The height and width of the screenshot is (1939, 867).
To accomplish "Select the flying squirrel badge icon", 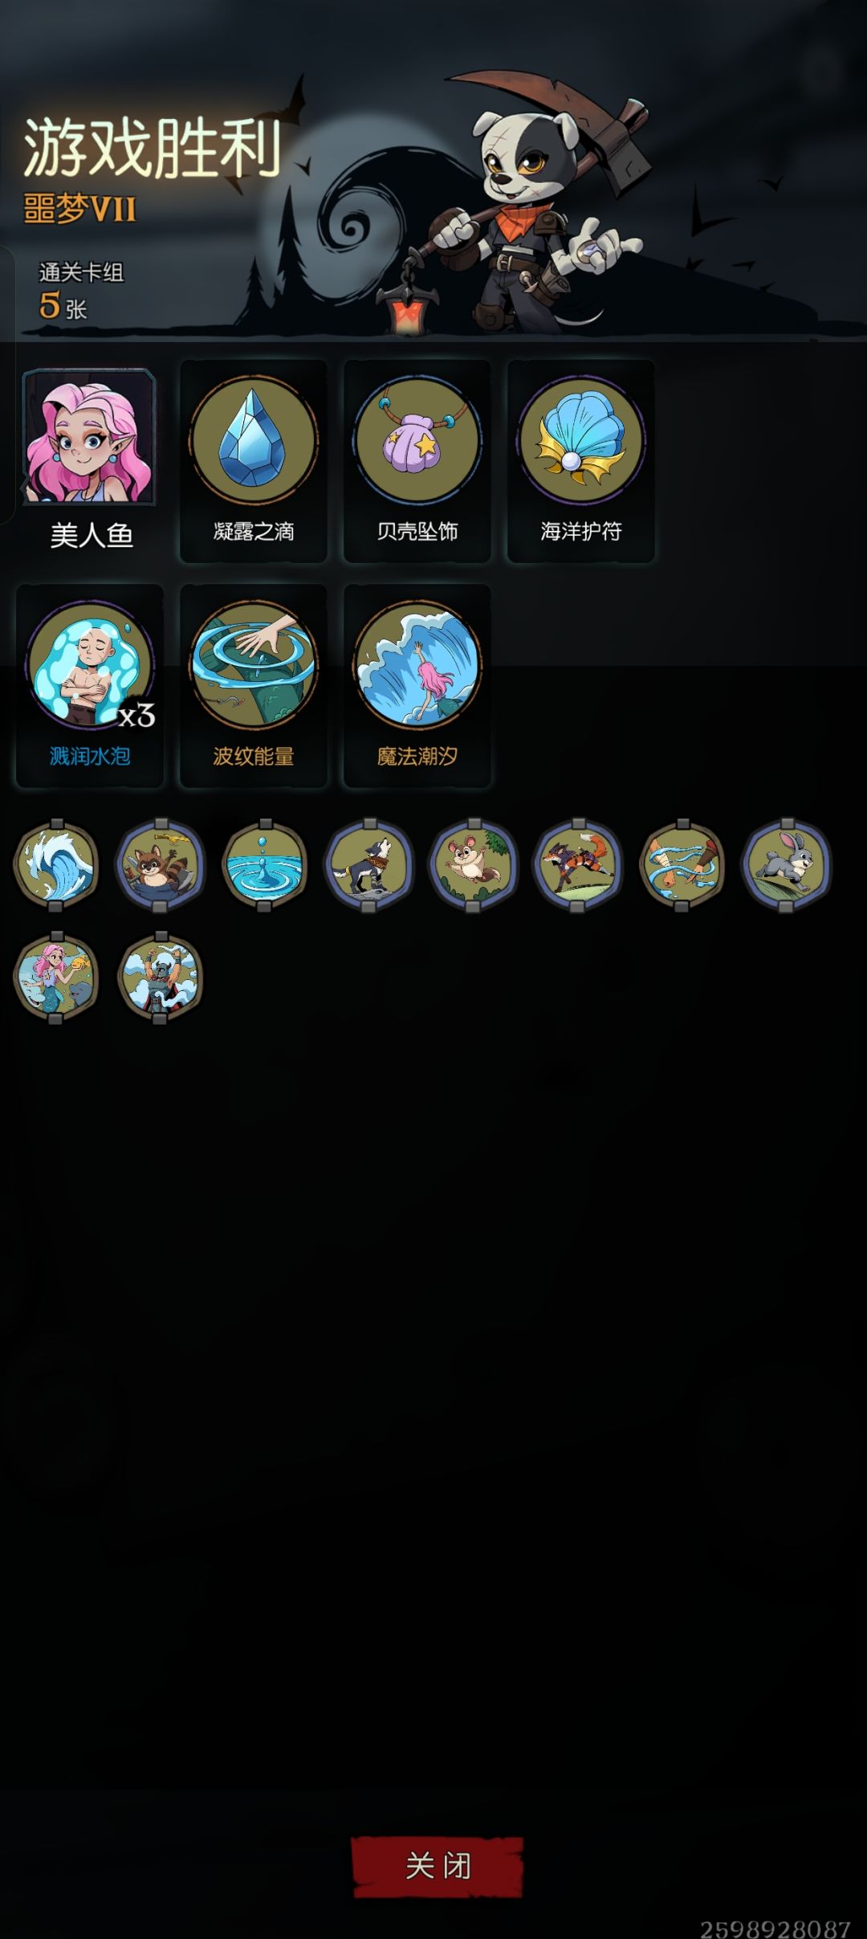I will (473, 864).
